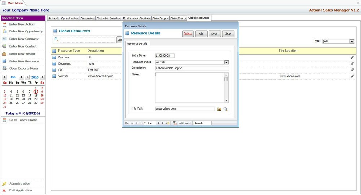Click the Global Resources search magnifier icon
Screen dimensions: 361x195
point(56,40)
